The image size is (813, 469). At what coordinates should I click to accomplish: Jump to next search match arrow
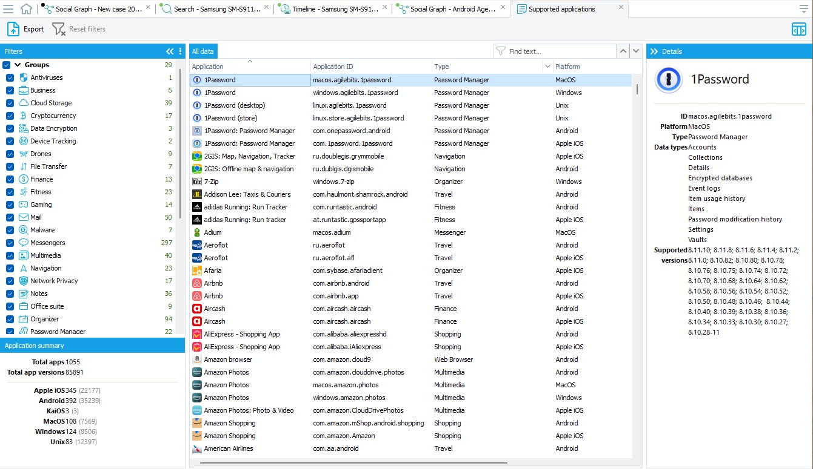click(x=636, y=51)
